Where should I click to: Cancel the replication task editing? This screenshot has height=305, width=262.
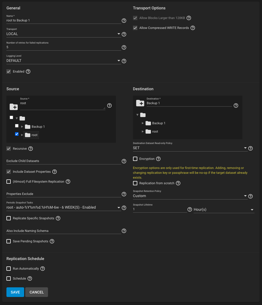click(37, 292)
